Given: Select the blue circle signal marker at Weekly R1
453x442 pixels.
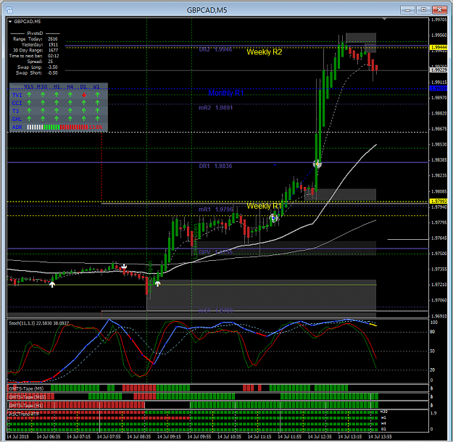Looking at the screenshot, I should (273, 218).
